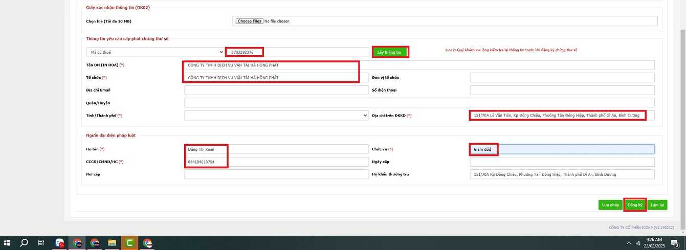The width and height of the screenshot is (686, 250).
Task: Click the Chức vụ field Giám đốc
Action: pos(562,149)
